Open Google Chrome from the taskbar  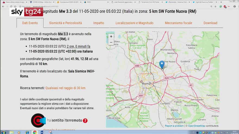click(35, 132)
